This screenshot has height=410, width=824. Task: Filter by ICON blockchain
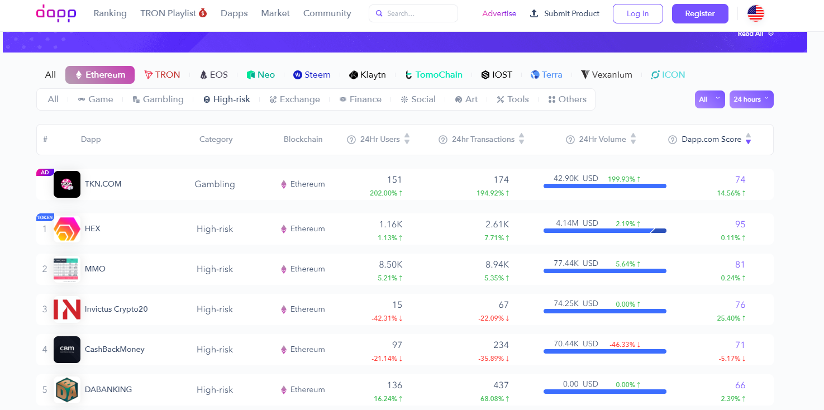(668, 75)
